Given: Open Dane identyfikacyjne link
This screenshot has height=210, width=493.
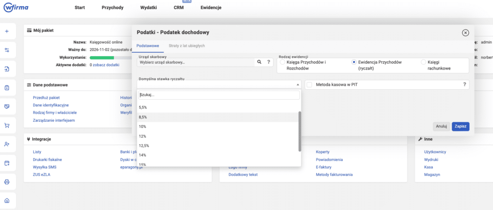Looking at the screenshot, I should (51, 105).
